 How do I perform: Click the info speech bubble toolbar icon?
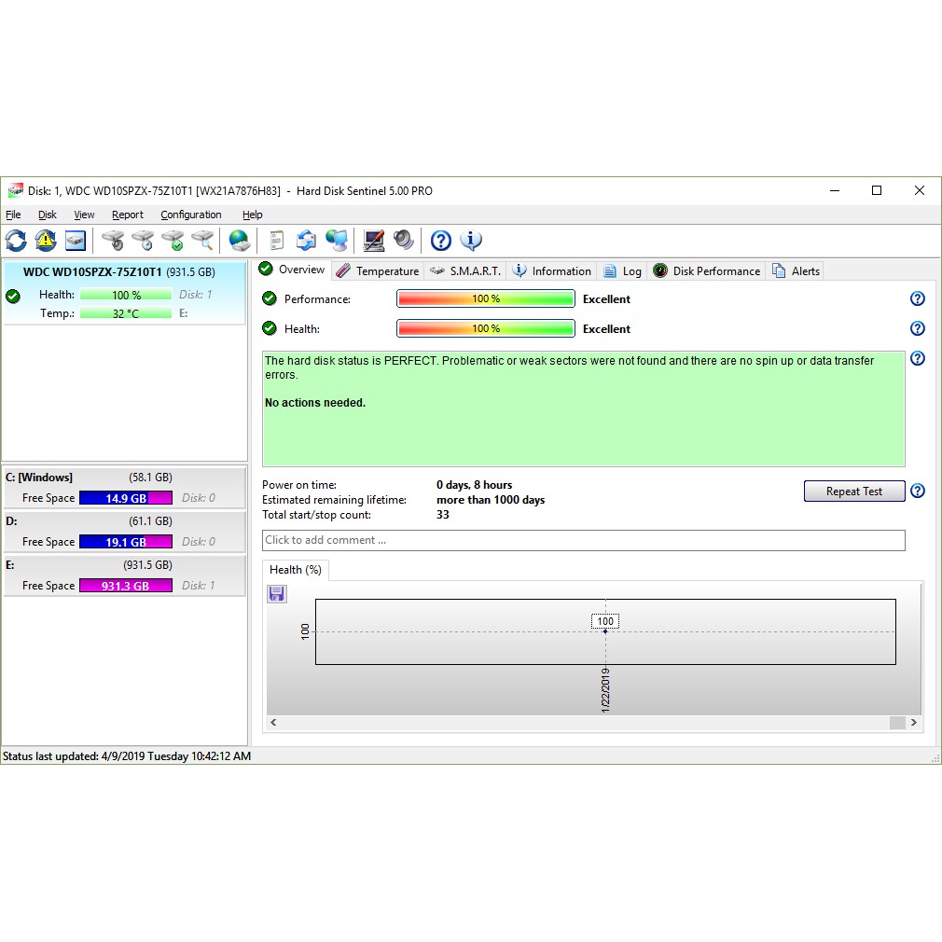pyautogui.click(x=471, y=241)
